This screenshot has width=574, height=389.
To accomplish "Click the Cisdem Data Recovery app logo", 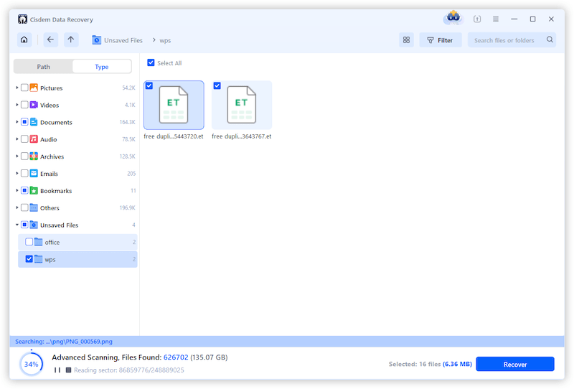I will coord(22,19).
